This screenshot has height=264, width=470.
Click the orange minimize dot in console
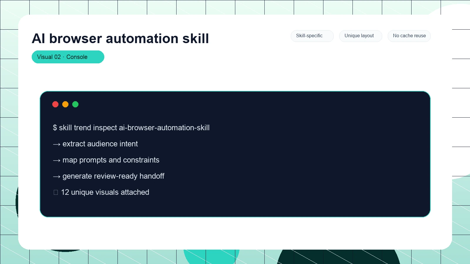[x=65, y=104]
